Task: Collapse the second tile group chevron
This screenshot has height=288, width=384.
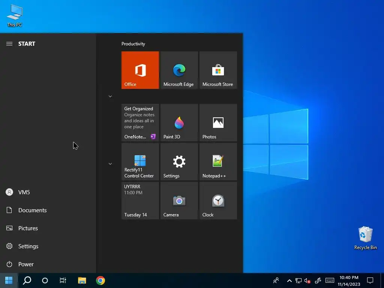Action: pos(110,164)
